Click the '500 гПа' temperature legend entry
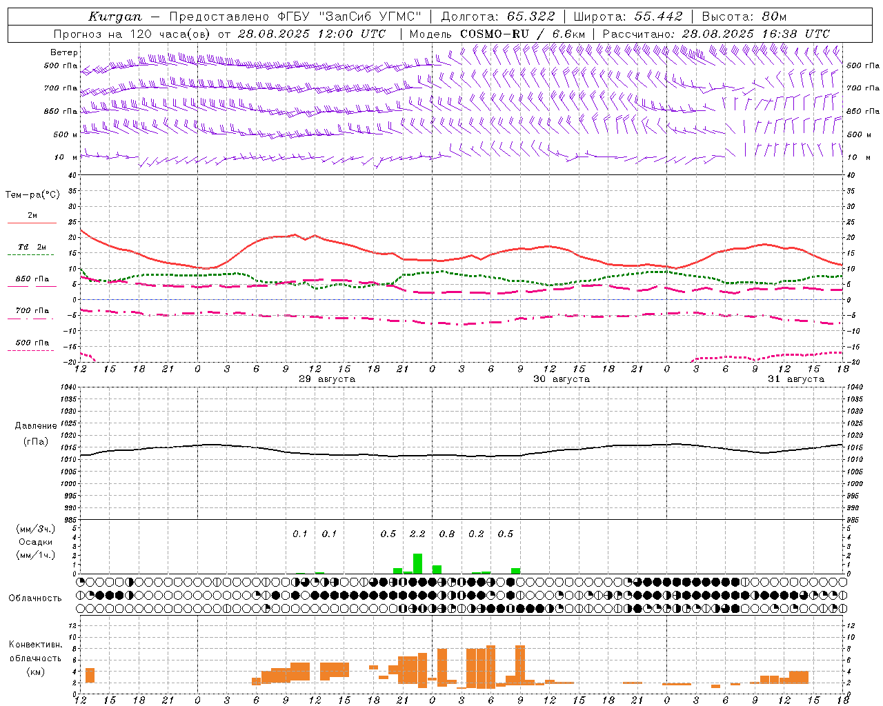The height and width of the screenshot is (706, 883). (32, 343)
